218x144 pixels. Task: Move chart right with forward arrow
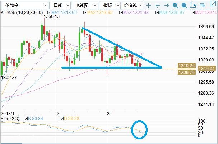pyautogui.click(x=166, y=5)
